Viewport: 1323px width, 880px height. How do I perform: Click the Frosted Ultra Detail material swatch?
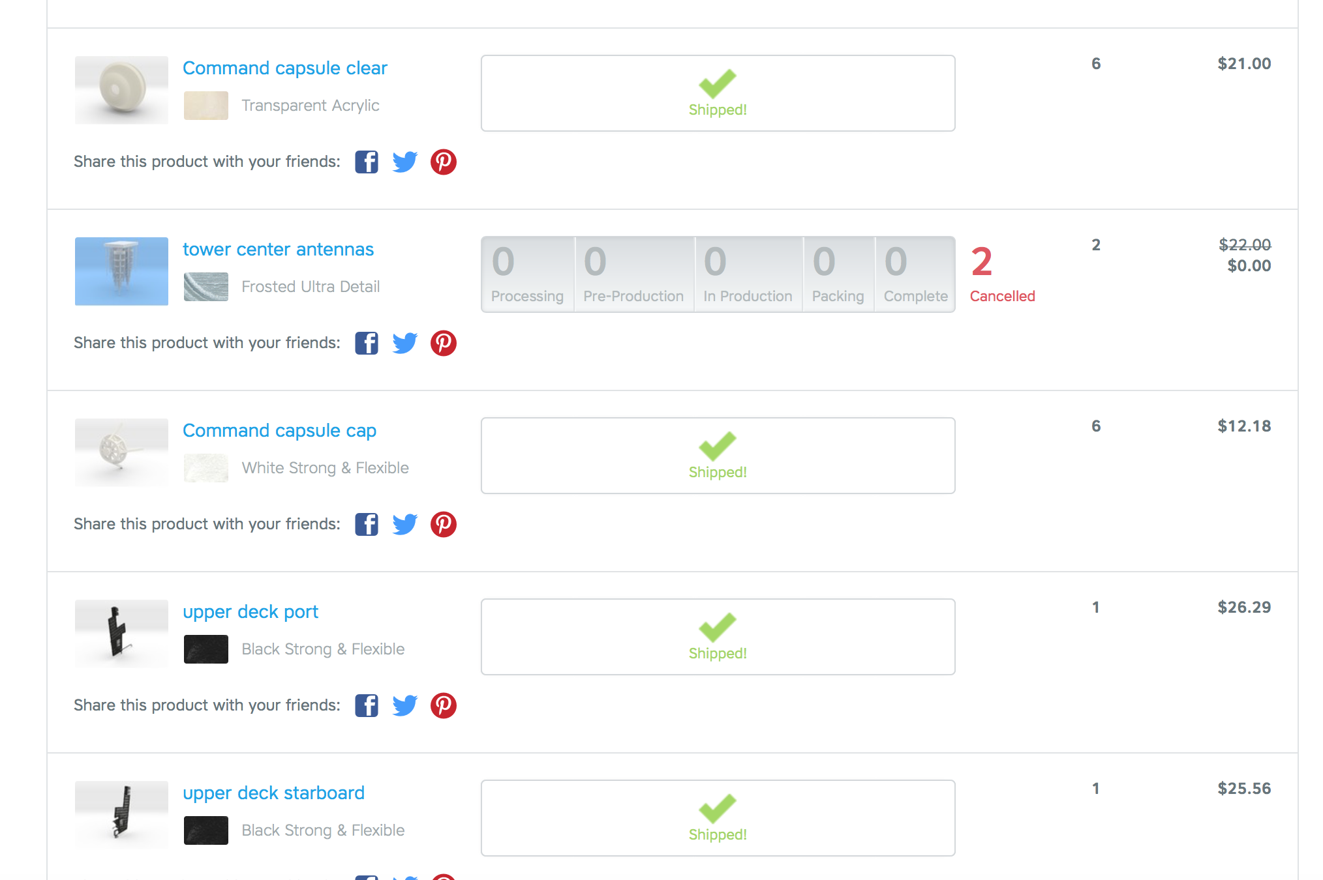(206, 287)
